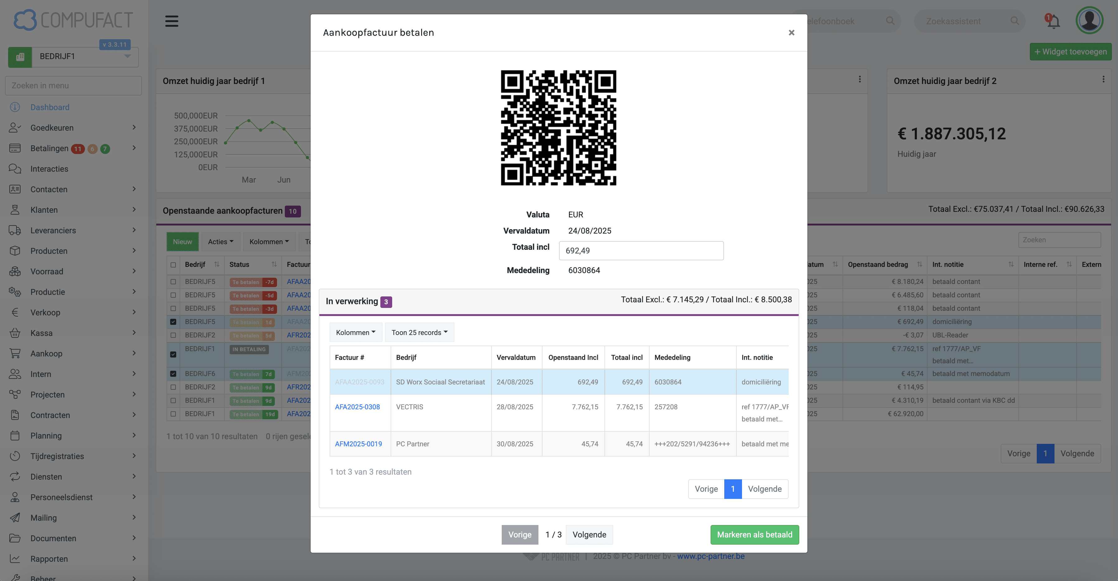
Task: Click the green company building icon
Action: [x=20, y=57]
